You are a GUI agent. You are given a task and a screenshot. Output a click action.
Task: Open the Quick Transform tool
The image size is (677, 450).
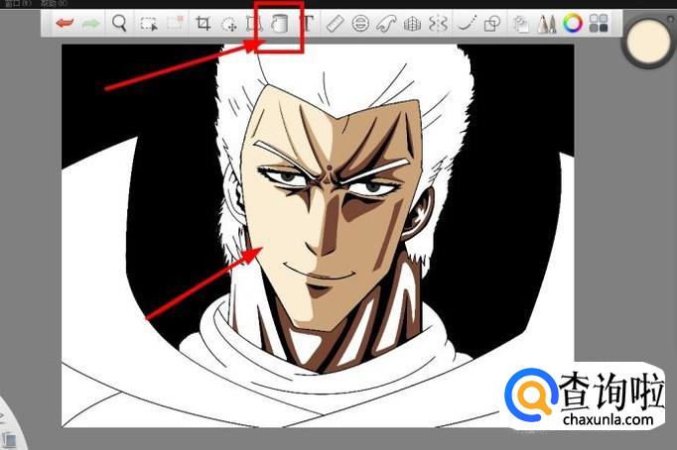pos(229,24)
